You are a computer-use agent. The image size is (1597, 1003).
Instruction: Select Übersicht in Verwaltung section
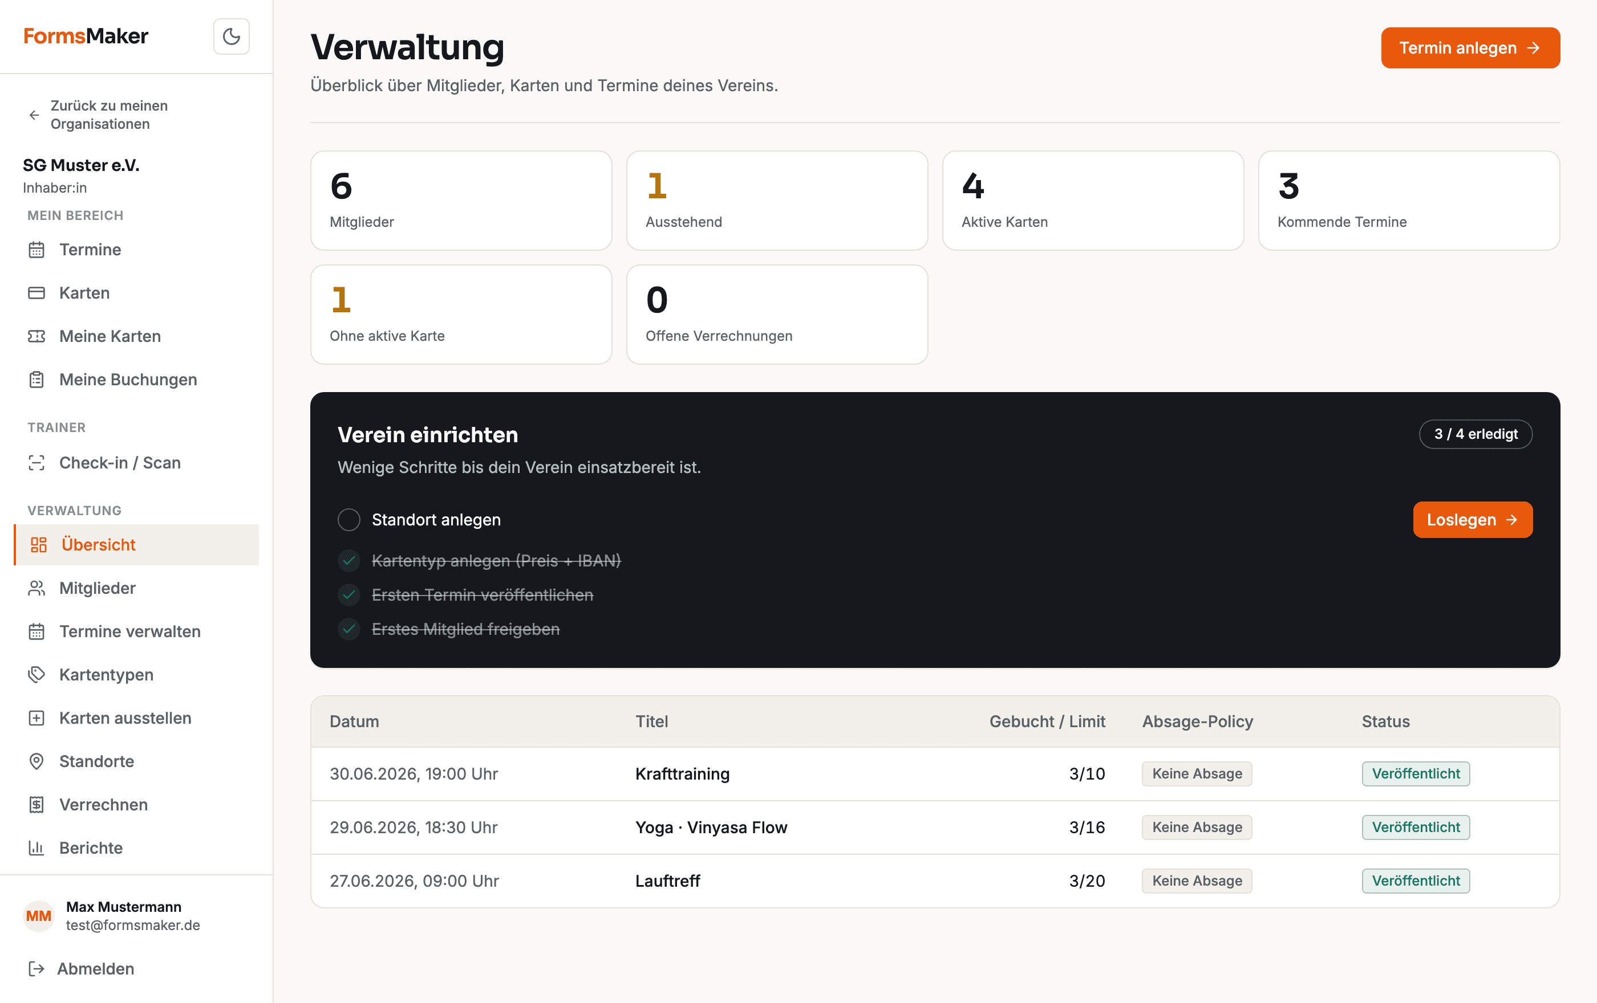pyautogui.click(x=136, y=545)
